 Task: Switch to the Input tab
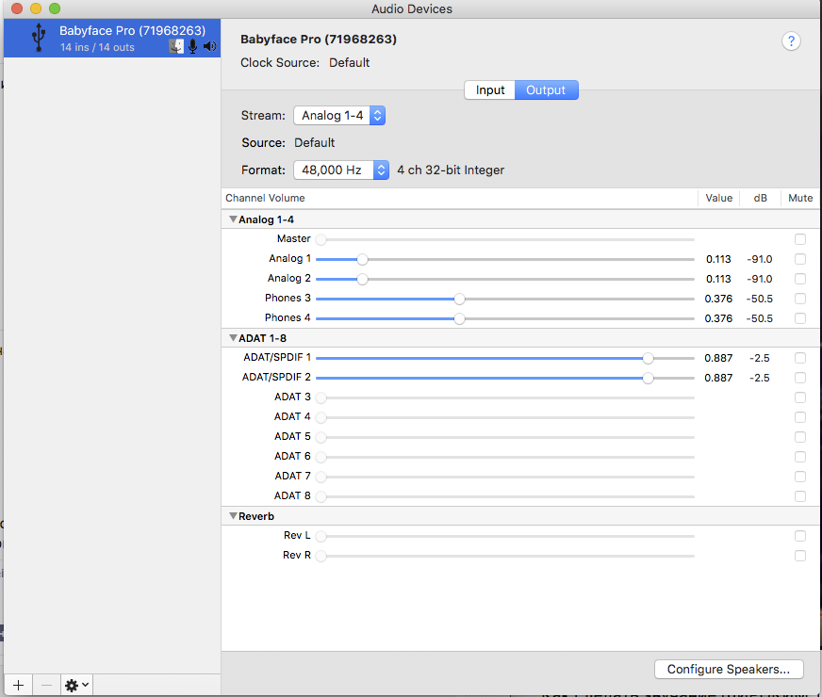click(490, 90)
